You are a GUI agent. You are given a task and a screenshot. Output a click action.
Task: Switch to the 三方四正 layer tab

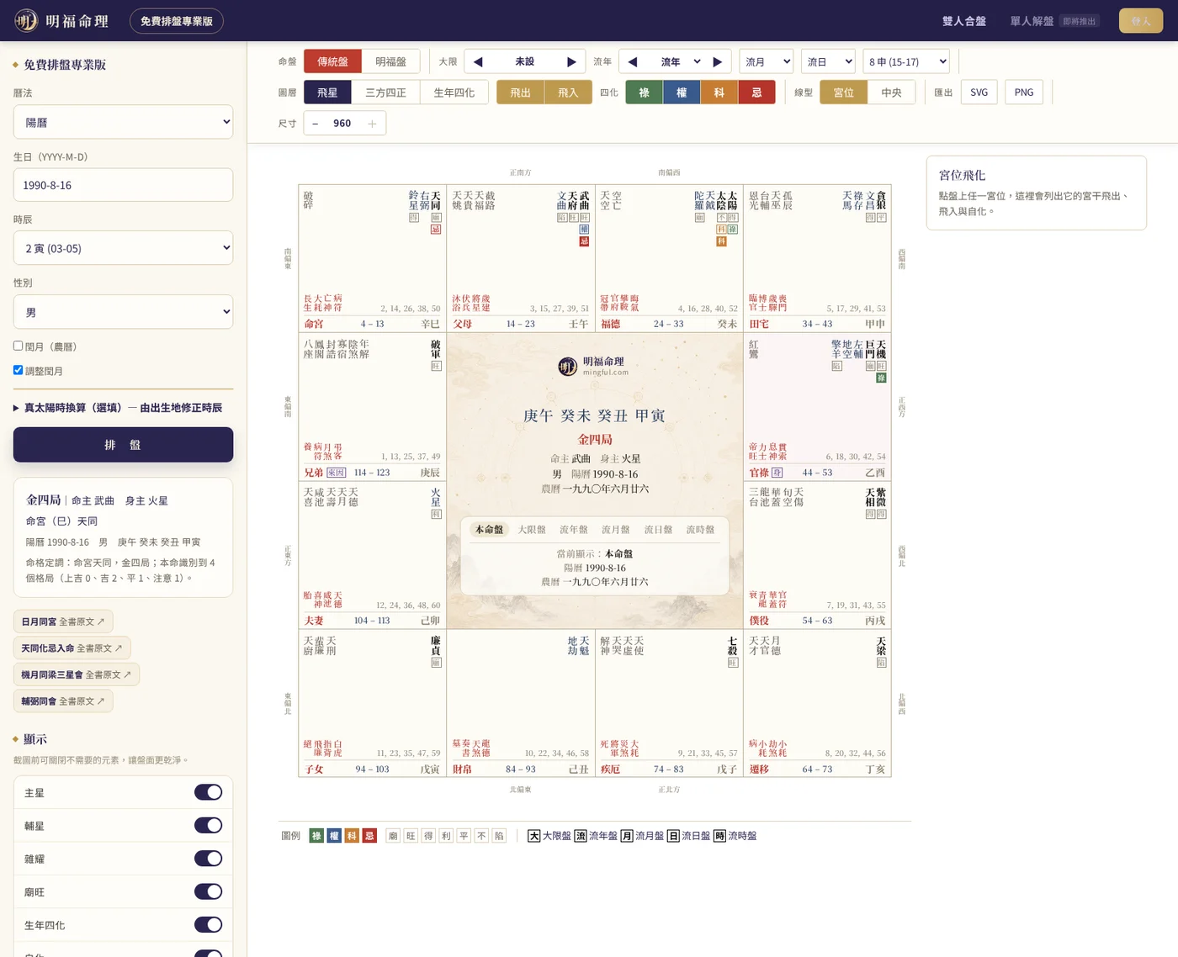[x=385, y=93]
